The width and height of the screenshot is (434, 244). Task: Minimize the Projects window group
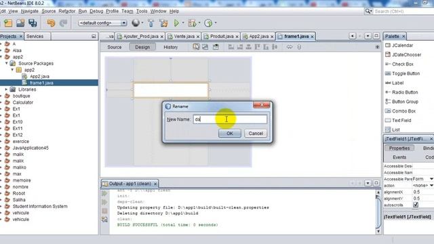[94, 36]
